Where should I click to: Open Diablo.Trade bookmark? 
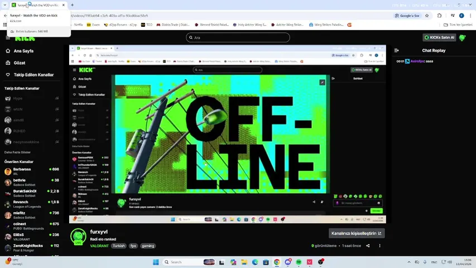click(x=173, y=25)
